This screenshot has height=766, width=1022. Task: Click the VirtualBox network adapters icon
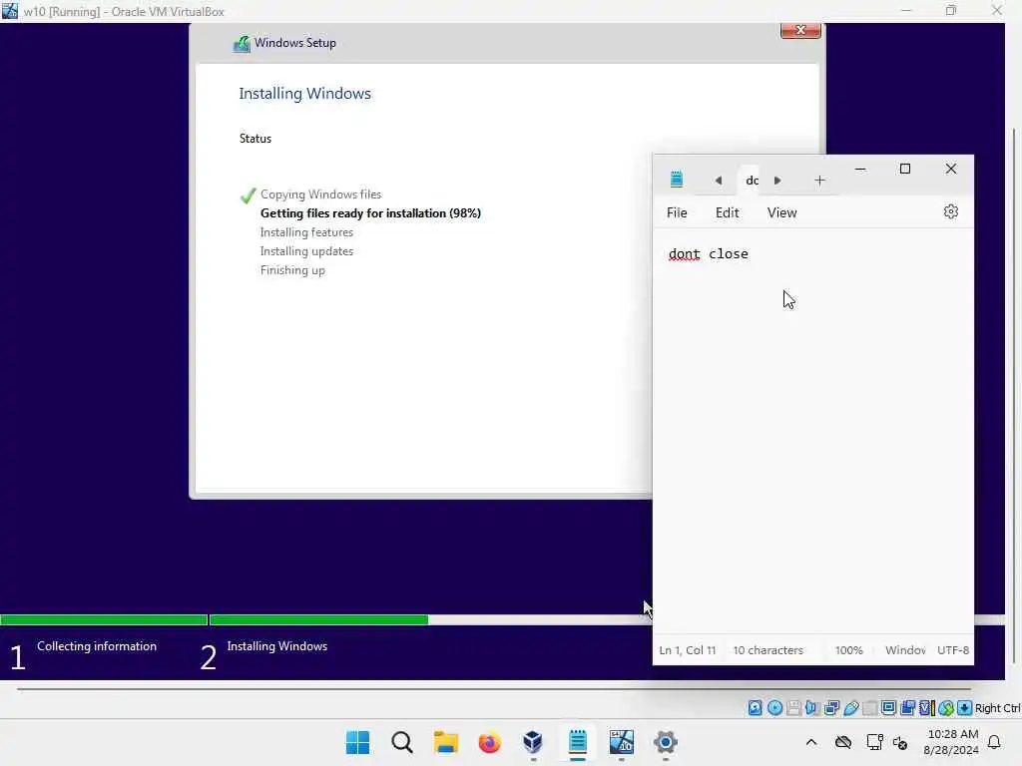tap(831, 708)
